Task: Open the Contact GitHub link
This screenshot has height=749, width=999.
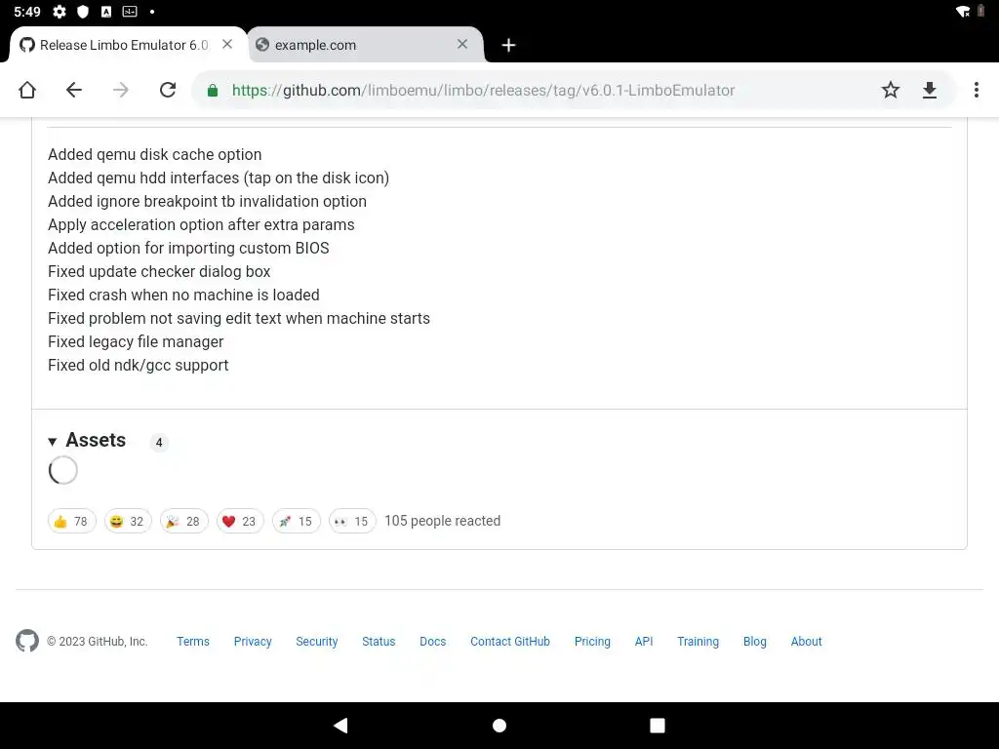Action: [510, 642]
